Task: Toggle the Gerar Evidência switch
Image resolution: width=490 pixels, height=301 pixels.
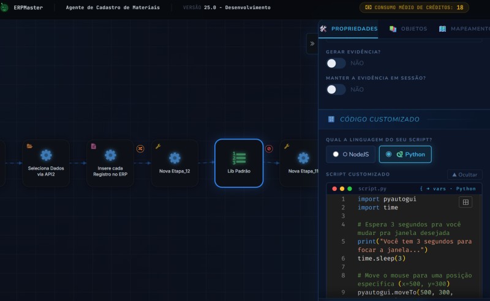Action: [x=336, y=64]
